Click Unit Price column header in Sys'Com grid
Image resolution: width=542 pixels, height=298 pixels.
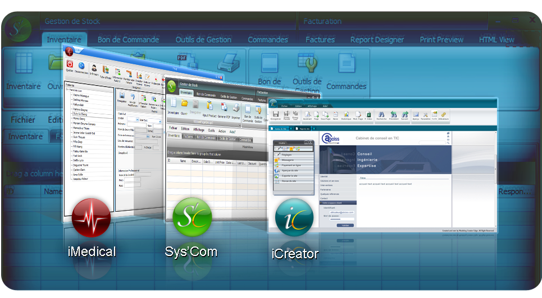click(x=220, y=162)
